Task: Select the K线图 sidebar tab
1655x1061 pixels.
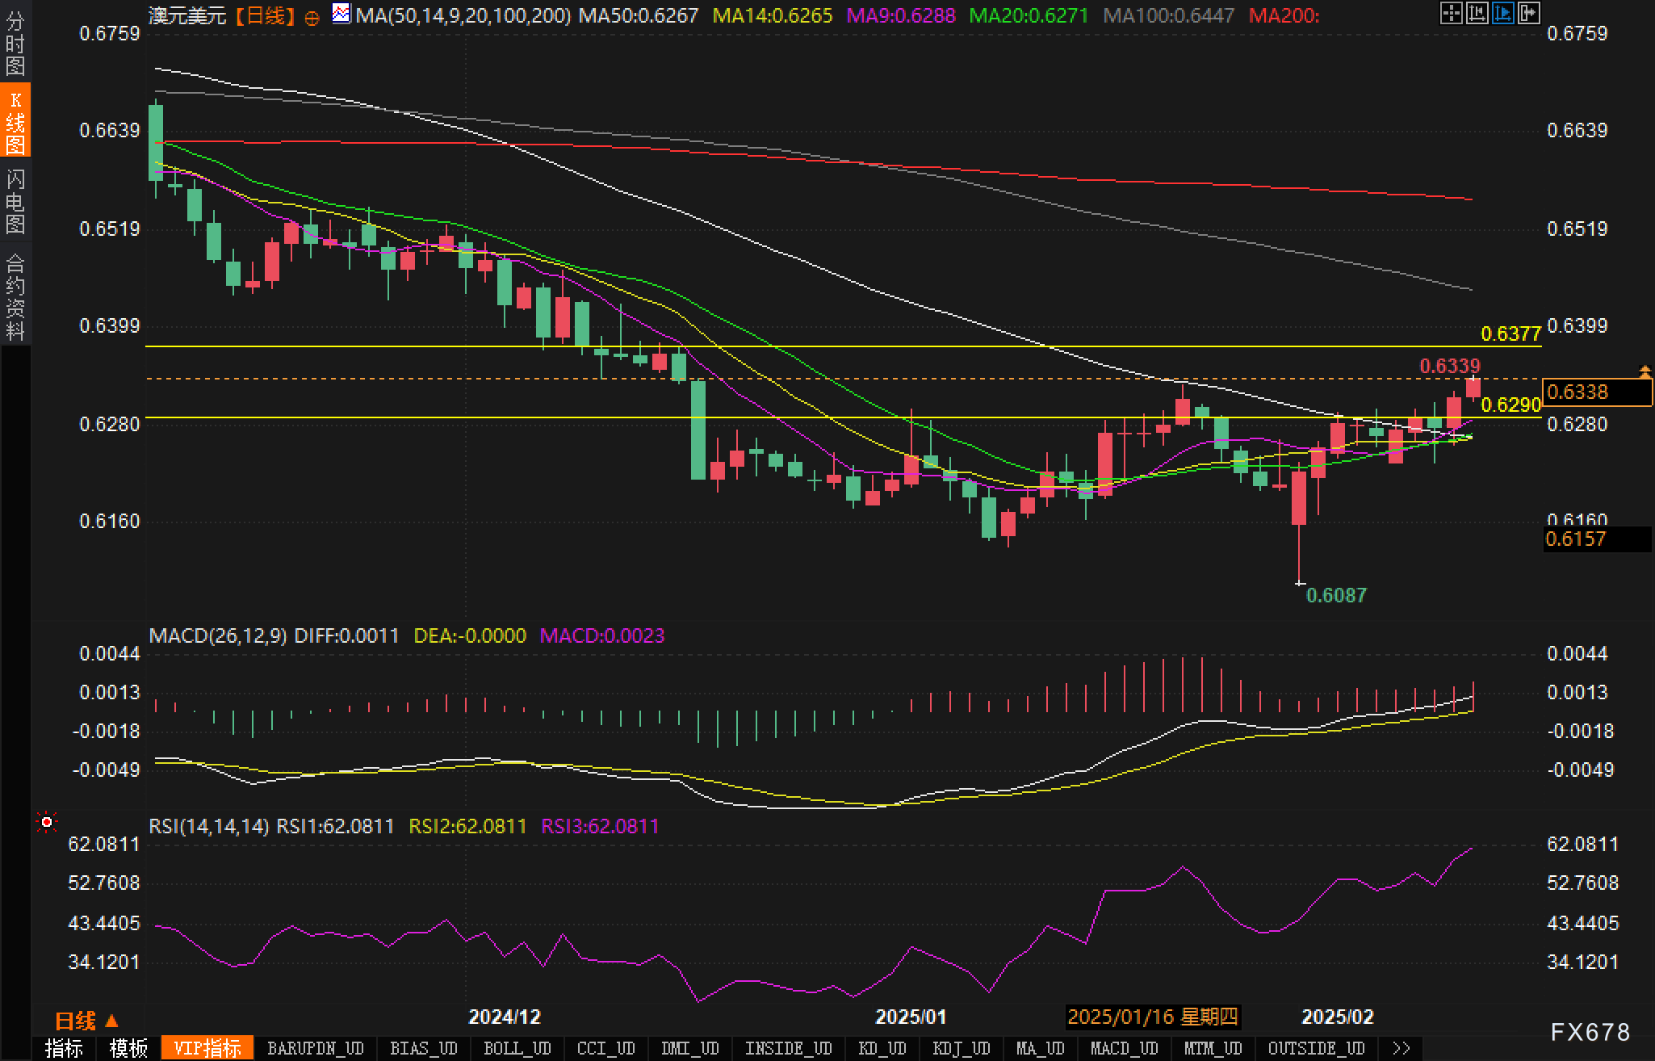Action: (x=15, y=122)
